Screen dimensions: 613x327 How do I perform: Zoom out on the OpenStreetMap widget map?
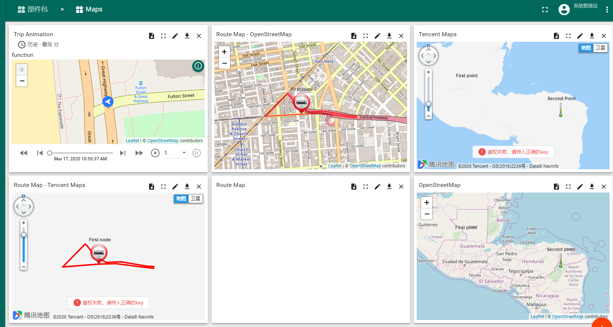click(427, 214)
